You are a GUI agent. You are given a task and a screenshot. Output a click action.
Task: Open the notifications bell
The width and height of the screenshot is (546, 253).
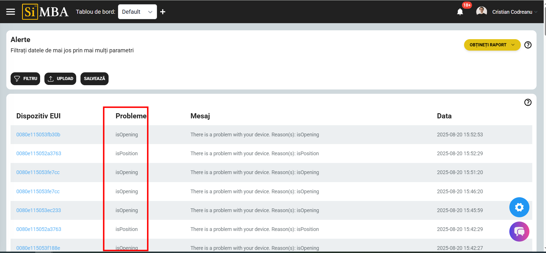coord(460,12)
